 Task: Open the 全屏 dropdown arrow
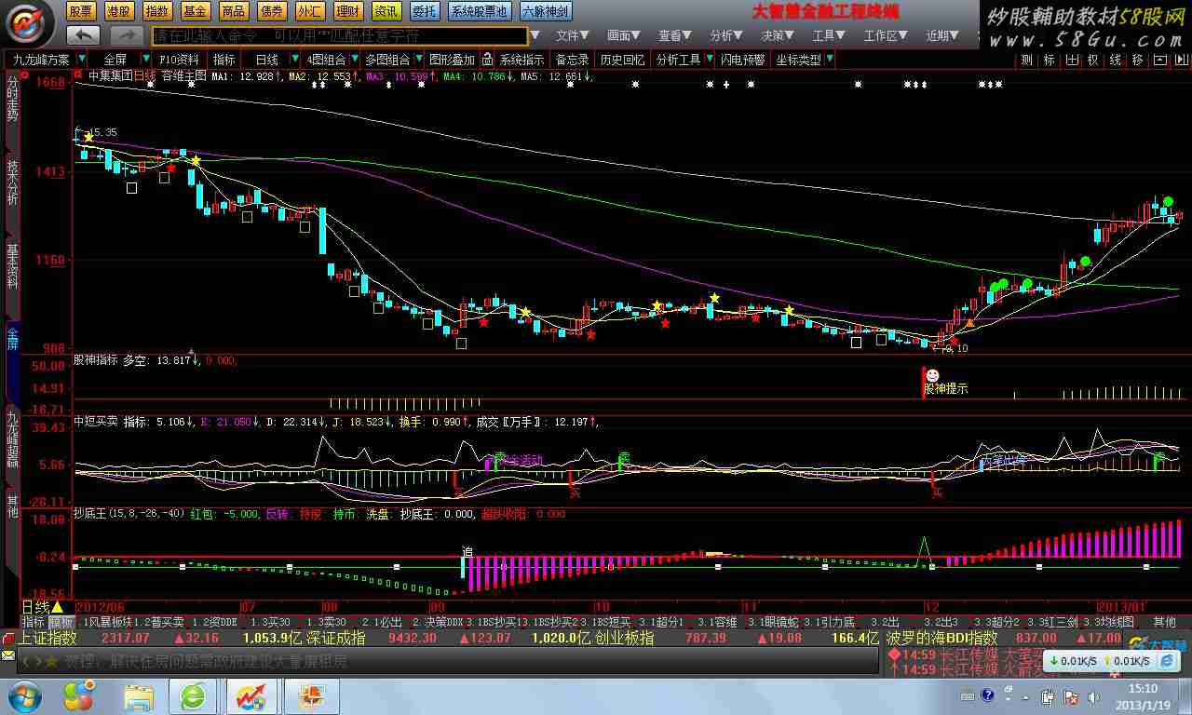click(146, 60)
